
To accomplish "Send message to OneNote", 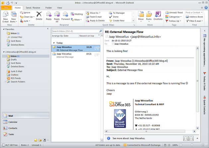I will click(158, 16).
